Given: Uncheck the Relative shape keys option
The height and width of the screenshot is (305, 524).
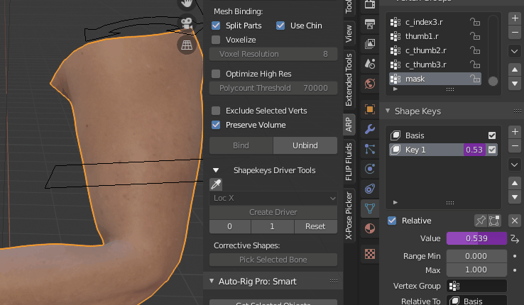Looking at the screenshot, I should [392, 221].
